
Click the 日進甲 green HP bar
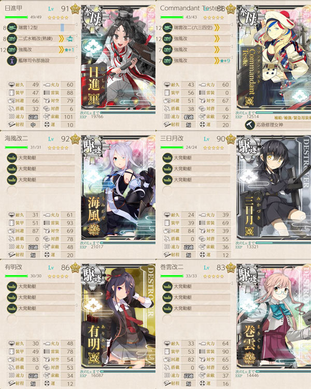(17, 17)
